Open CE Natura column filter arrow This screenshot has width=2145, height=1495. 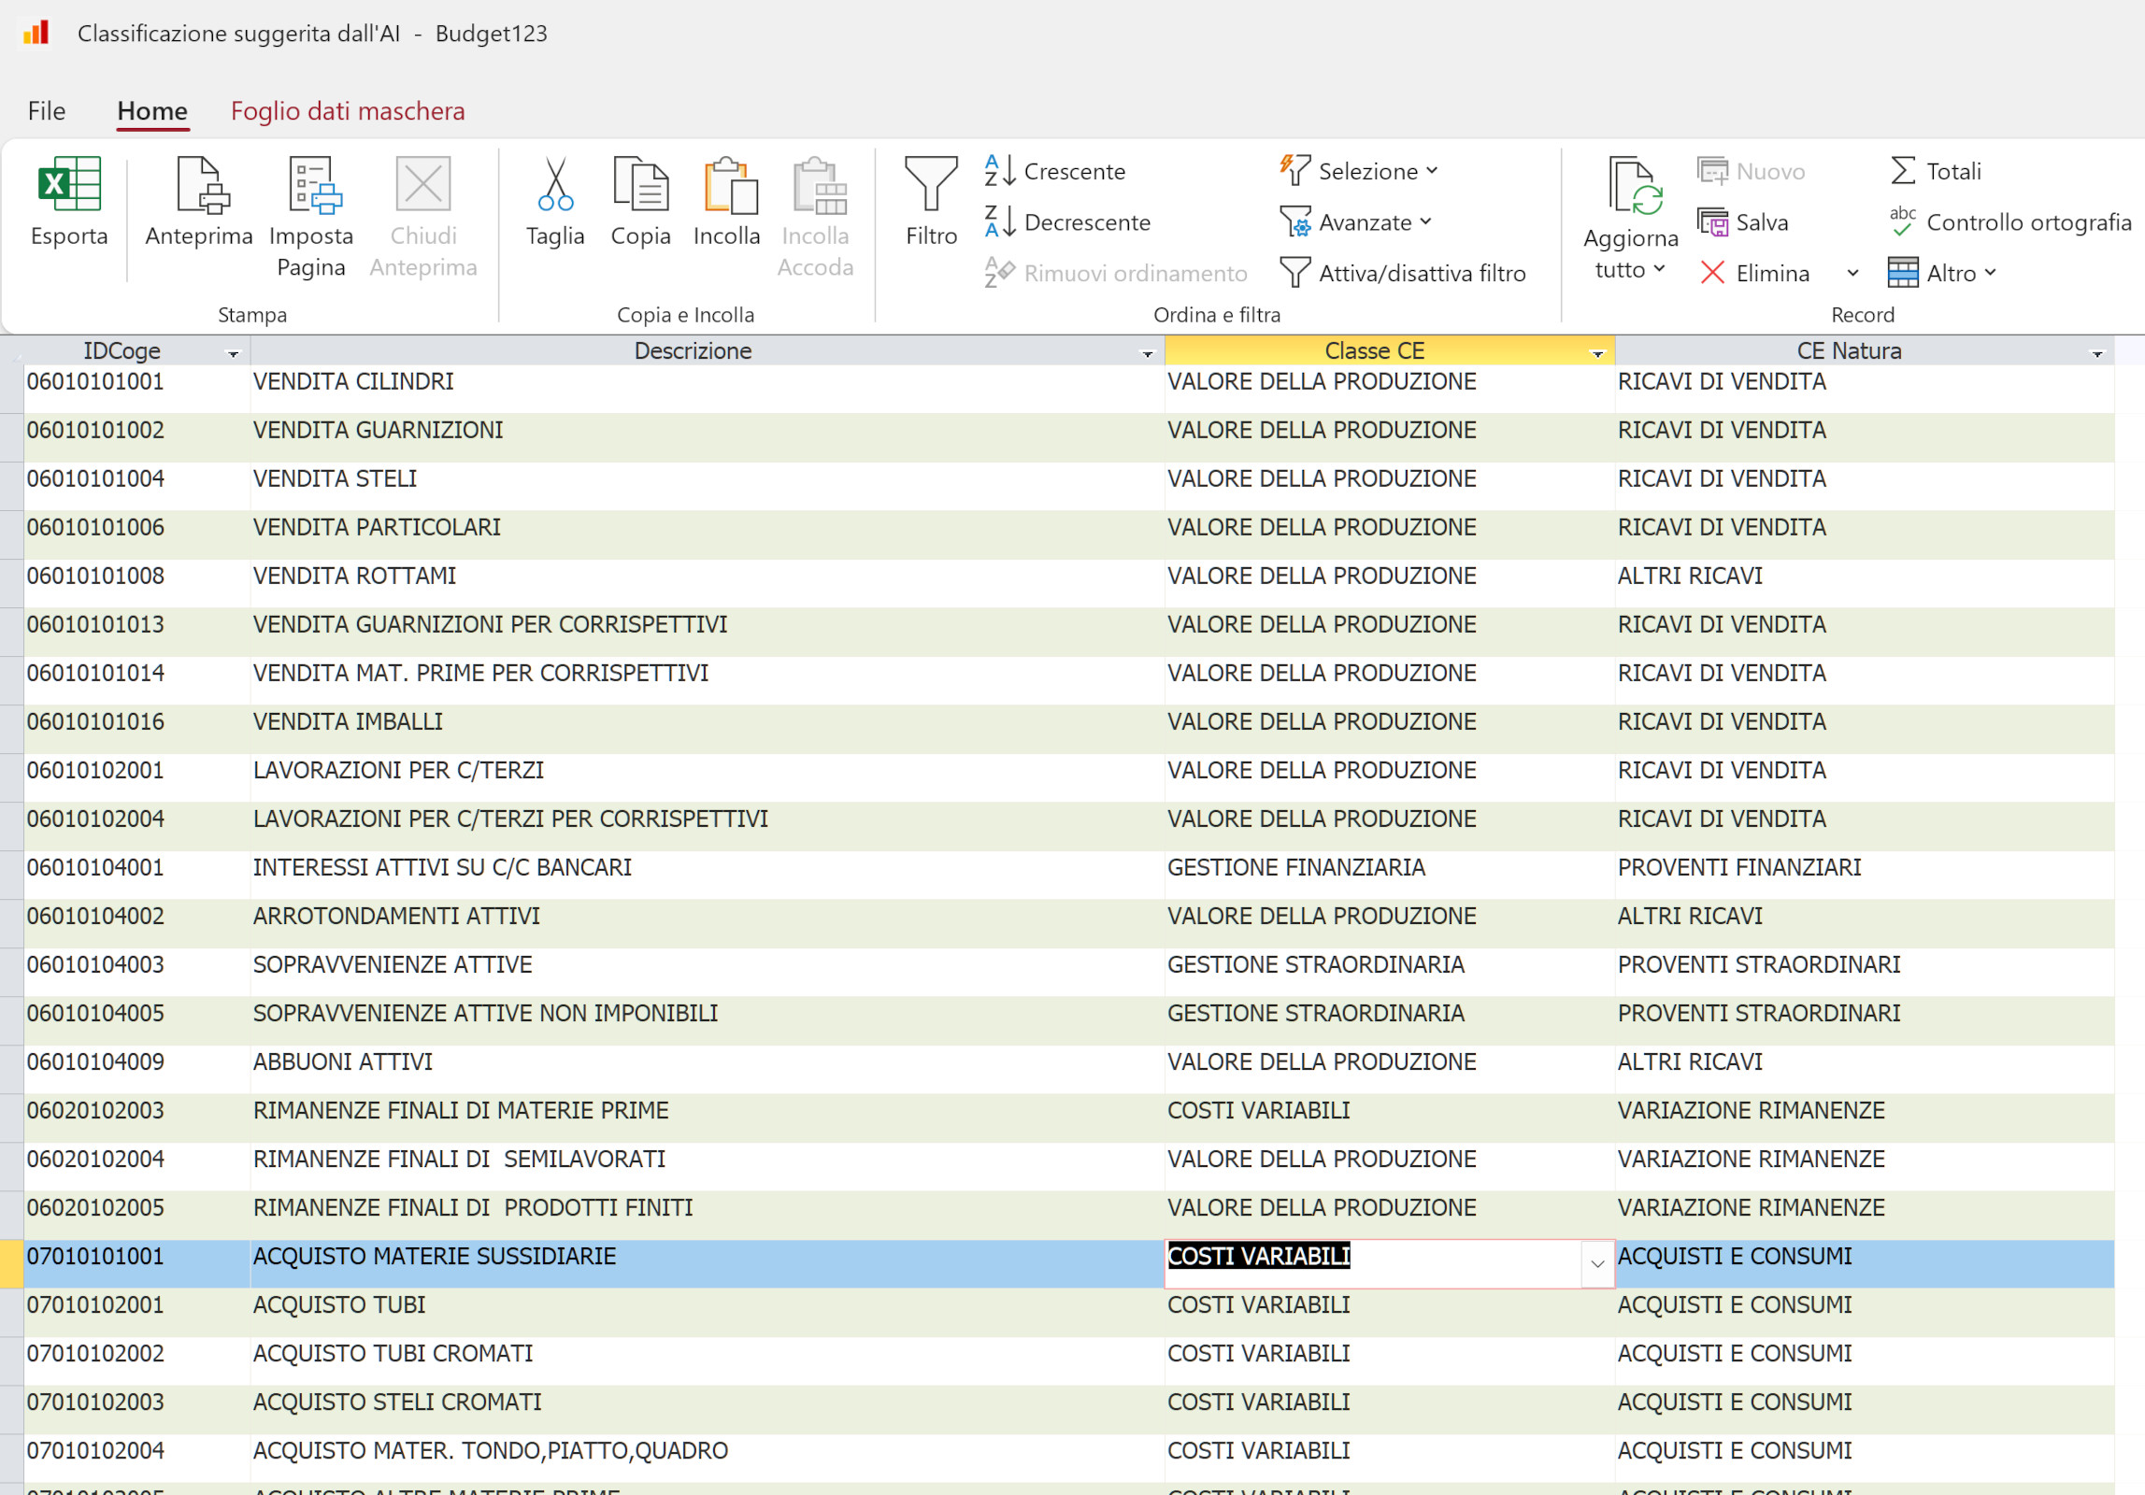click(x=2096, y=353)
